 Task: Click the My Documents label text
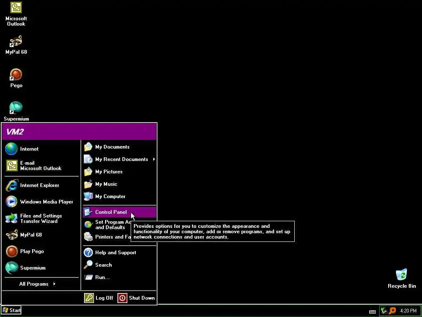coord(112,147)
